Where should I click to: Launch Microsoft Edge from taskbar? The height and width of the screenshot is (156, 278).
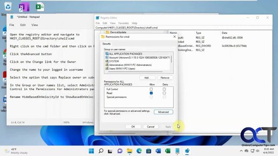point(139,151)
